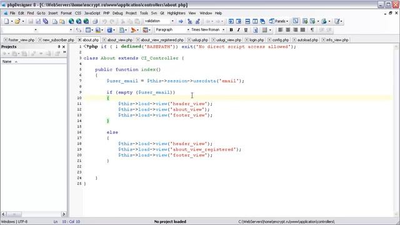Click the Bold formatting icon
400x225 pixels.
[x=231, y=30]
